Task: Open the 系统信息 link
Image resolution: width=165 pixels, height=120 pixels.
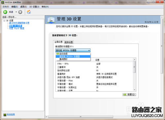Action: (11, 114)
